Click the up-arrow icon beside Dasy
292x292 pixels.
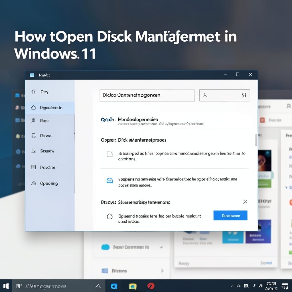coord(33,92)
